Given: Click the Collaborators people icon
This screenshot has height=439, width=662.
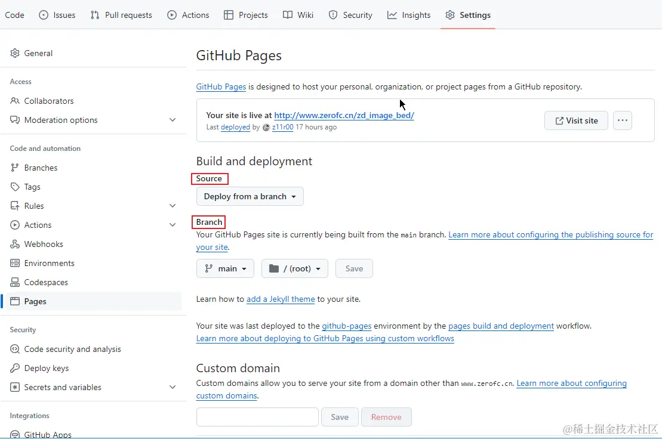Looking at the screenshot, I should click(x=15, y=101).
